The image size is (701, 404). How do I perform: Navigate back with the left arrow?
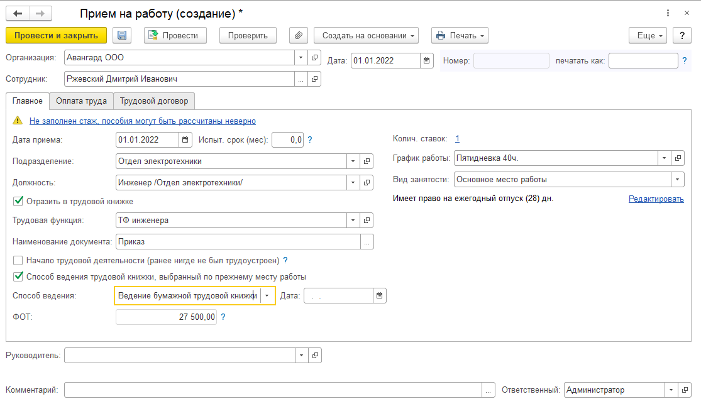[x=18, y=13]
